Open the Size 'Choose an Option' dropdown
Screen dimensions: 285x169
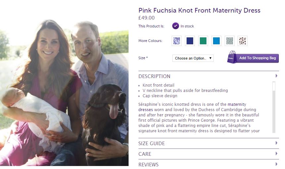point(193,58)
